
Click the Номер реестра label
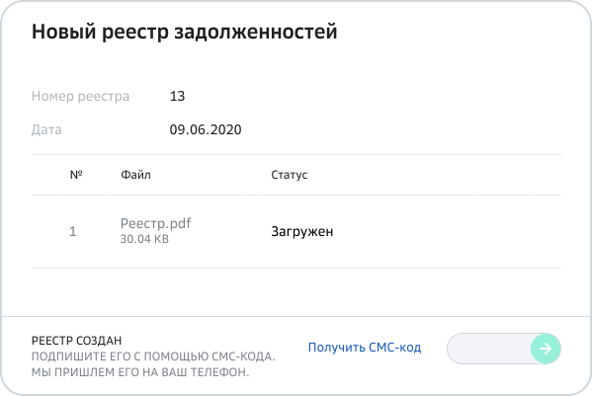80,96
